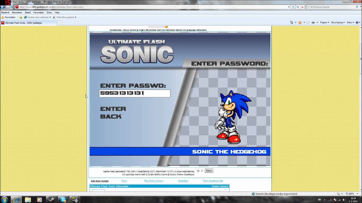Open the Bestand menu

[5, 12]
